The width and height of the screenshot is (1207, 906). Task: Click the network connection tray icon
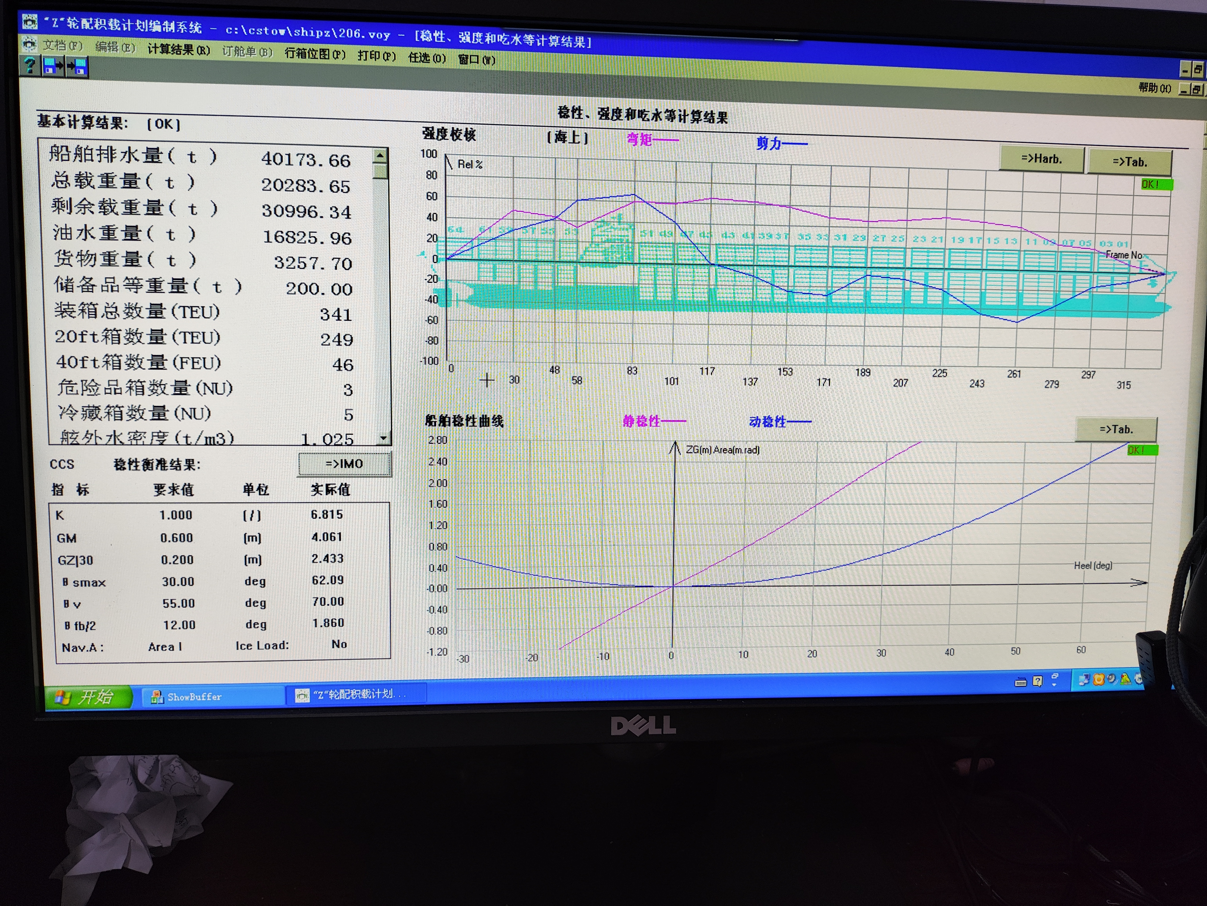(x=1084, y=680)
